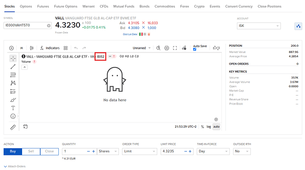This screenshot has width=305, height=170.
Task: Click the go to date icon
Action: point(25,126)
